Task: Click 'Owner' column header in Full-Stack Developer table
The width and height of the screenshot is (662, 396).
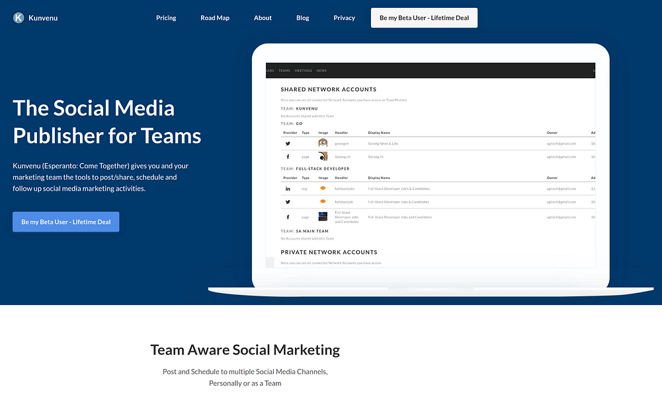Action: [x=552, y=178]
